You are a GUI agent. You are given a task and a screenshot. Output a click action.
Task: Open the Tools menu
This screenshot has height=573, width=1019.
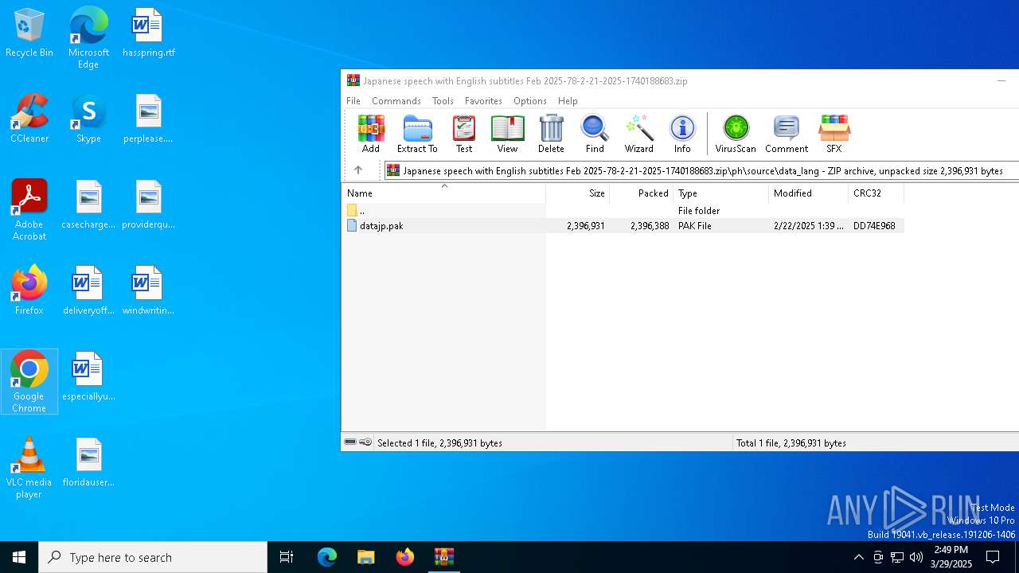(x=443, y=101)
